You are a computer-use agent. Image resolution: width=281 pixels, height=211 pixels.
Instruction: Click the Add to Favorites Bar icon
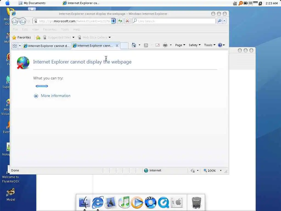tap(38, 37)
